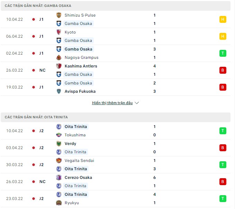Click the Verdy team crest icon
Screen dimensions: 235x209
click(58, 144)
